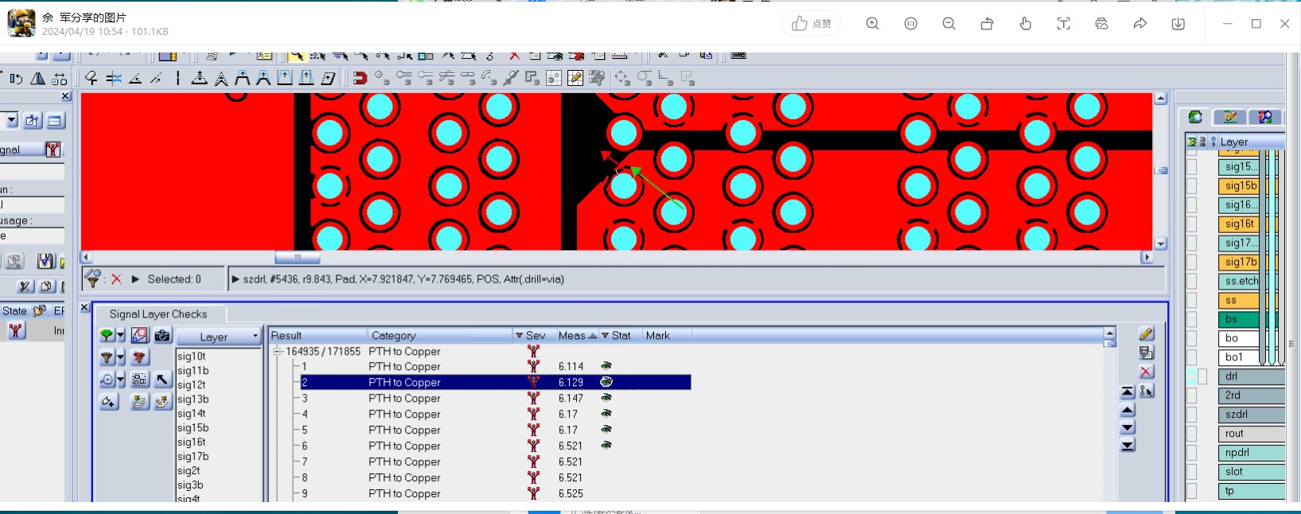Click the white bo layer swatch

coord(1239,339)
